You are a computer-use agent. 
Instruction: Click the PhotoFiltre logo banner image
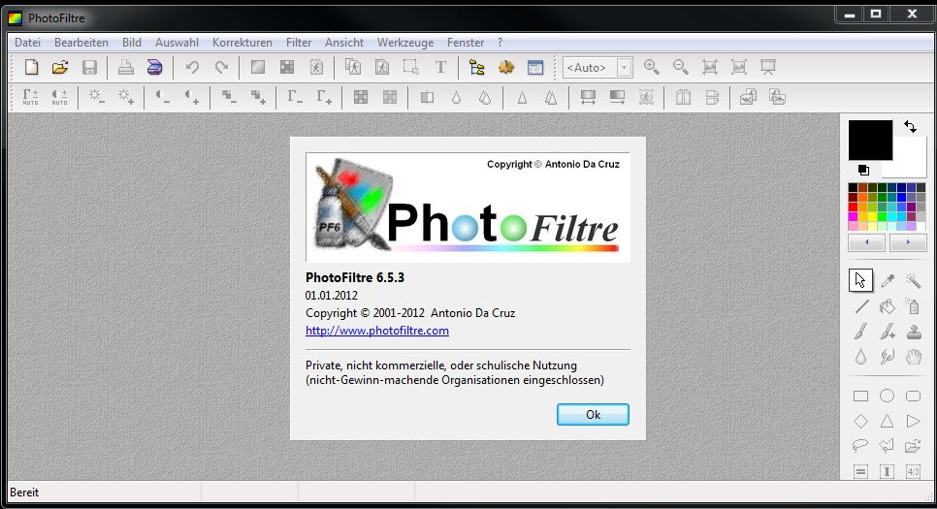[x=468, y=207]
